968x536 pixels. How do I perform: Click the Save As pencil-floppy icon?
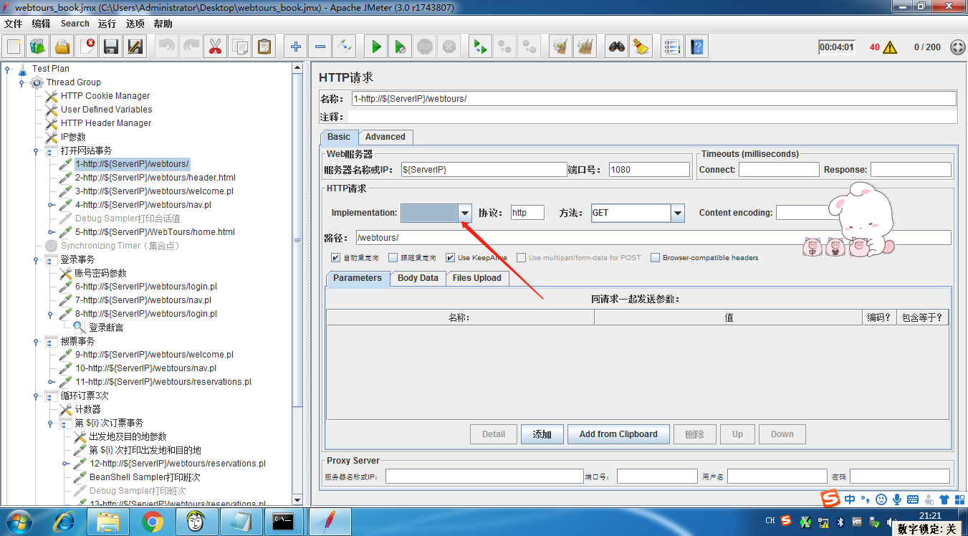point(135,47)
